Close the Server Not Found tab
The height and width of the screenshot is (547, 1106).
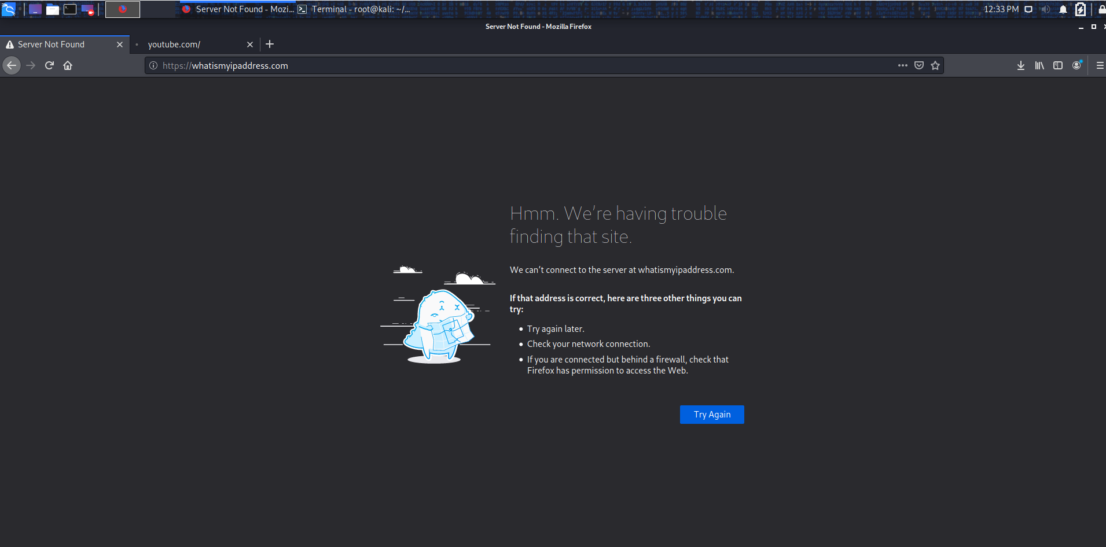coord(120,45)
